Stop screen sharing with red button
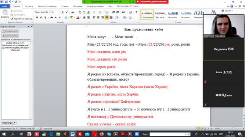The width and height of the screenshot is (245, 137). pos(152,1)
